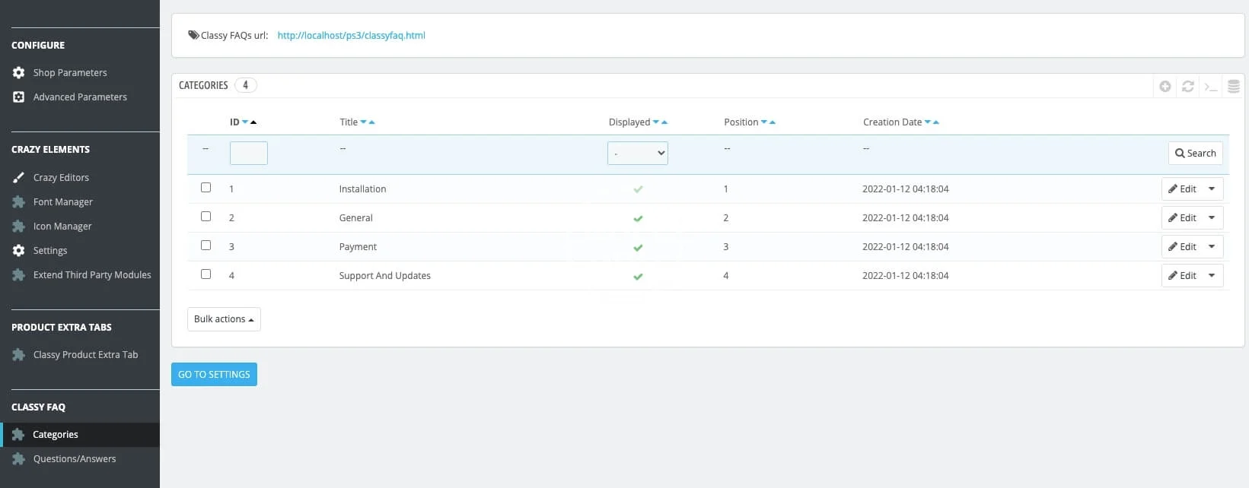Open Advanced Parameters menu

[80, 97]
